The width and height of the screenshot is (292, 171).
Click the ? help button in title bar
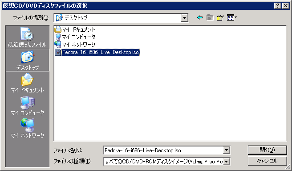(x=278, y=6)
